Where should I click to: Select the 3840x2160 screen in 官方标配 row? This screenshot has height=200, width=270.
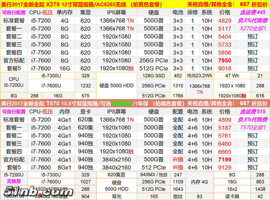coord(117,160)
